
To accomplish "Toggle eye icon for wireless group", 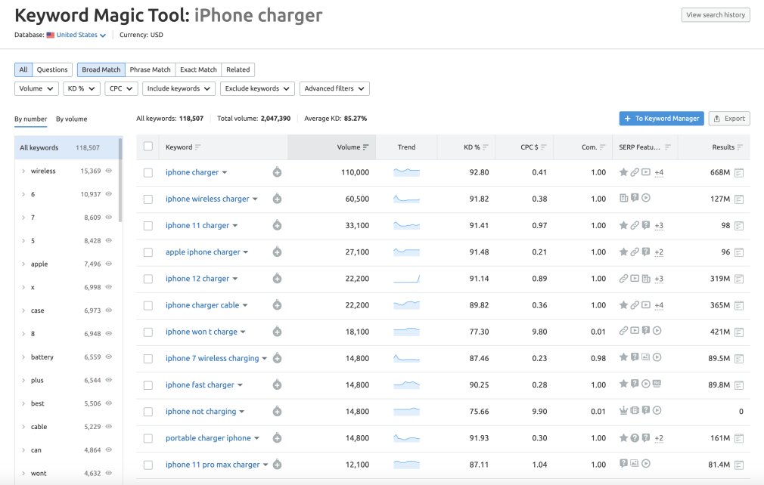I will click(109, 171).
